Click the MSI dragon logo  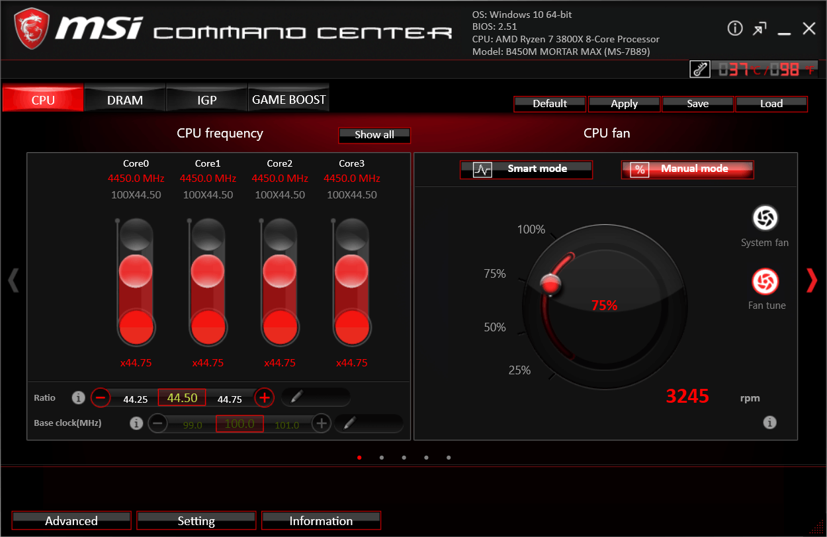pos(31,28)
